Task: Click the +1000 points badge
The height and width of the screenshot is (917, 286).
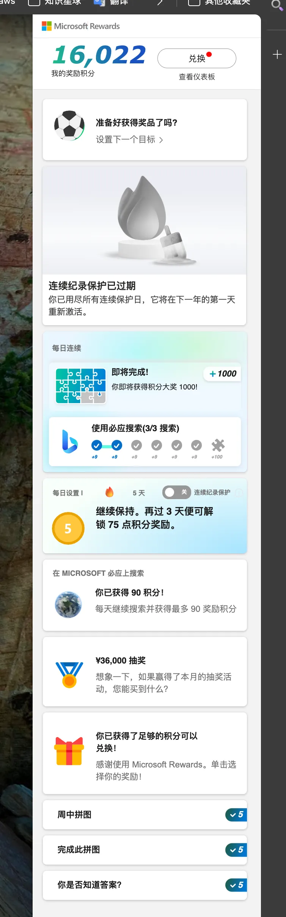Action: pyautogui.click(x=223, y=374)
